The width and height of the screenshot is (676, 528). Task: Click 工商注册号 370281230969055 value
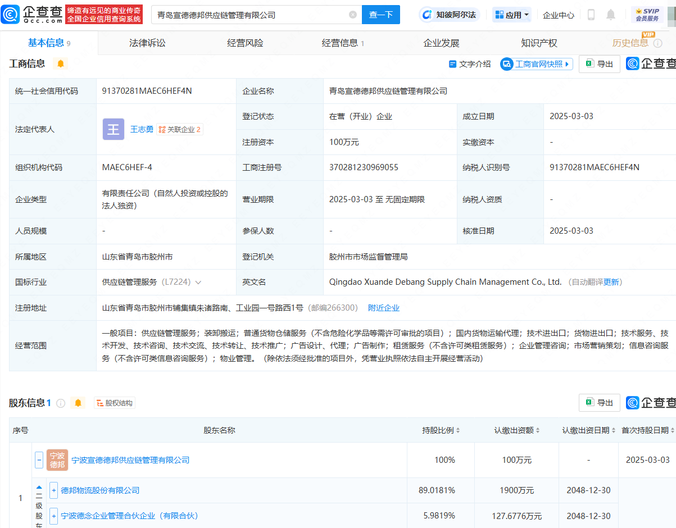tap(364, 167)
